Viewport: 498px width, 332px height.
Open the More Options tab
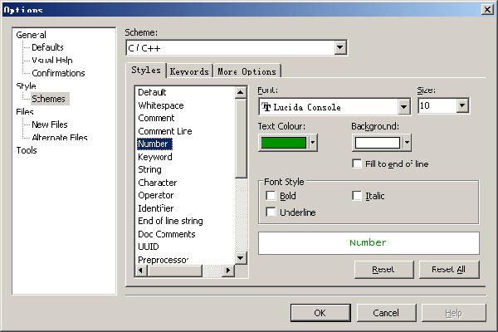(247, 71)
